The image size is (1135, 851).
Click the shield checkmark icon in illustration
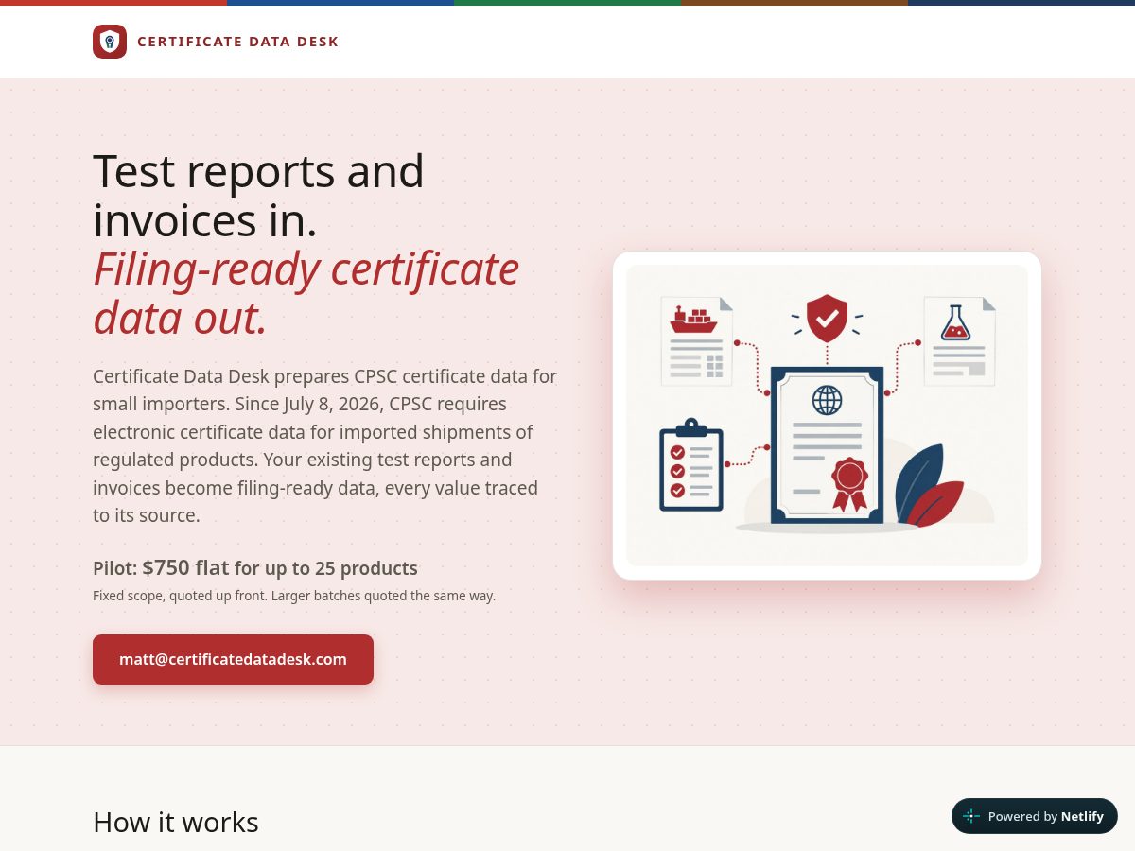click(x=828, y=318)
